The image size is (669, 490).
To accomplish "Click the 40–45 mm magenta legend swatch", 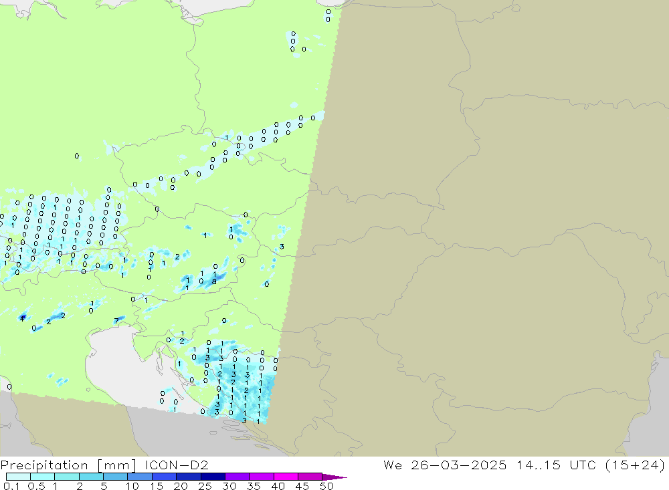I will pyautogui.click(x=286, y=477).
